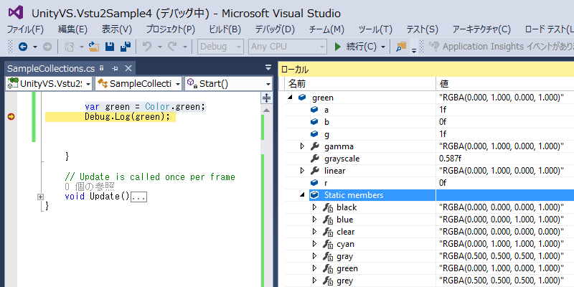Open the editor tab list dropdown arrow
This screenshot has width=574, height=287.
268,67
